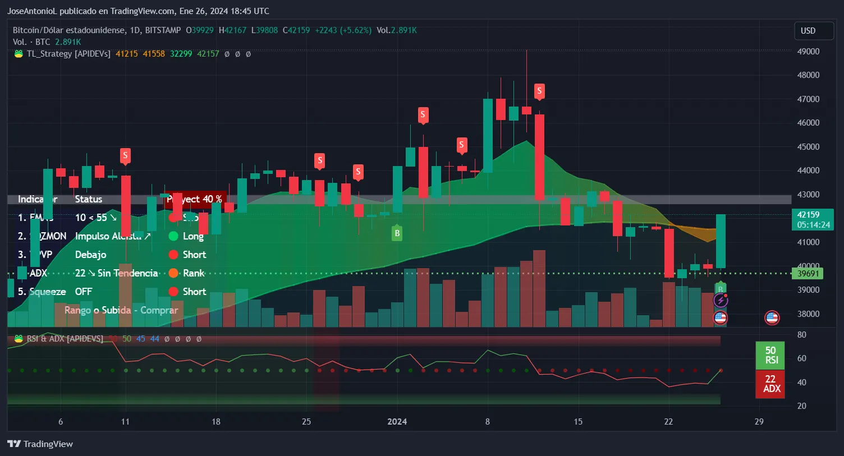The height and width of the screenshot is (456, 844).
Task: Click the standalone US flag icon right of the last candle
Action: click(772, 318)
